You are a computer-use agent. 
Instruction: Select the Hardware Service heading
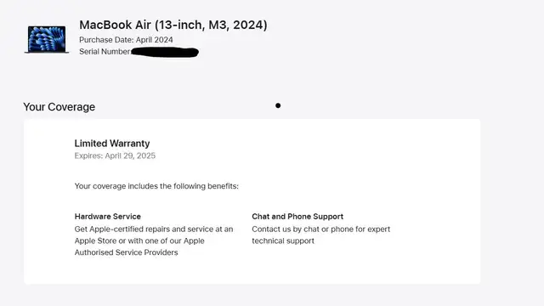[108, 217]
